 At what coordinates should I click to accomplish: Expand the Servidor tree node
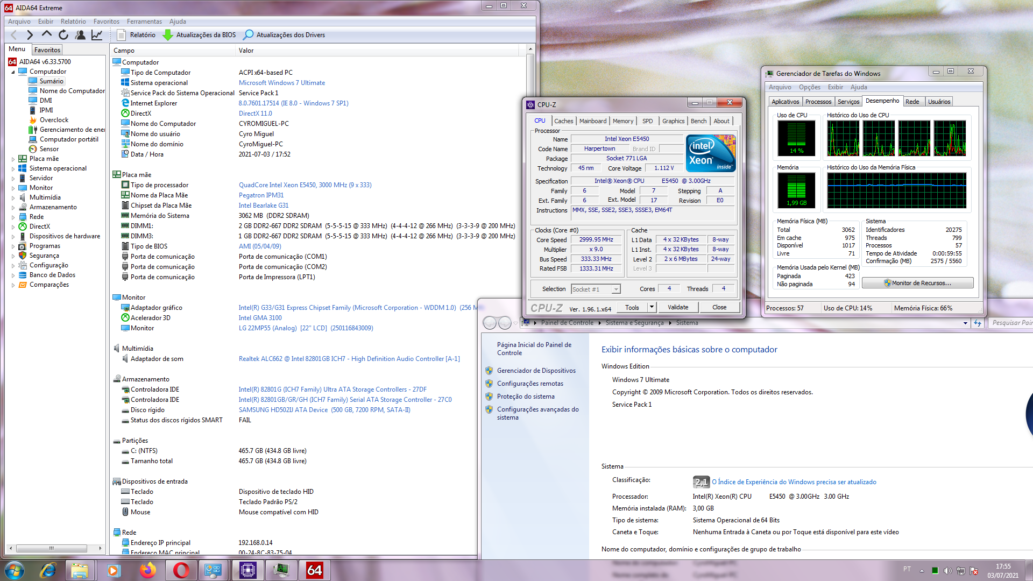(x=13, y=178)
